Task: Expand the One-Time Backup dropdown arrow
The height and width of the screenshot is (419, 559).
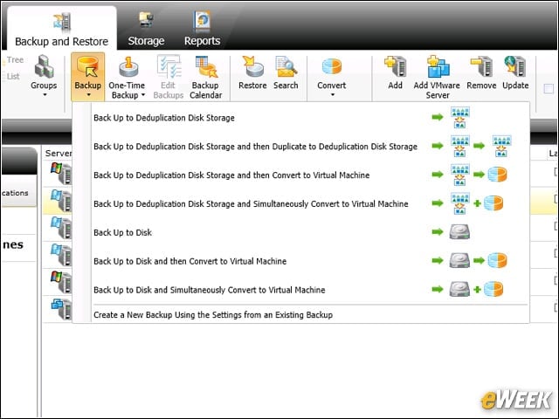Action: click(143, 95)
